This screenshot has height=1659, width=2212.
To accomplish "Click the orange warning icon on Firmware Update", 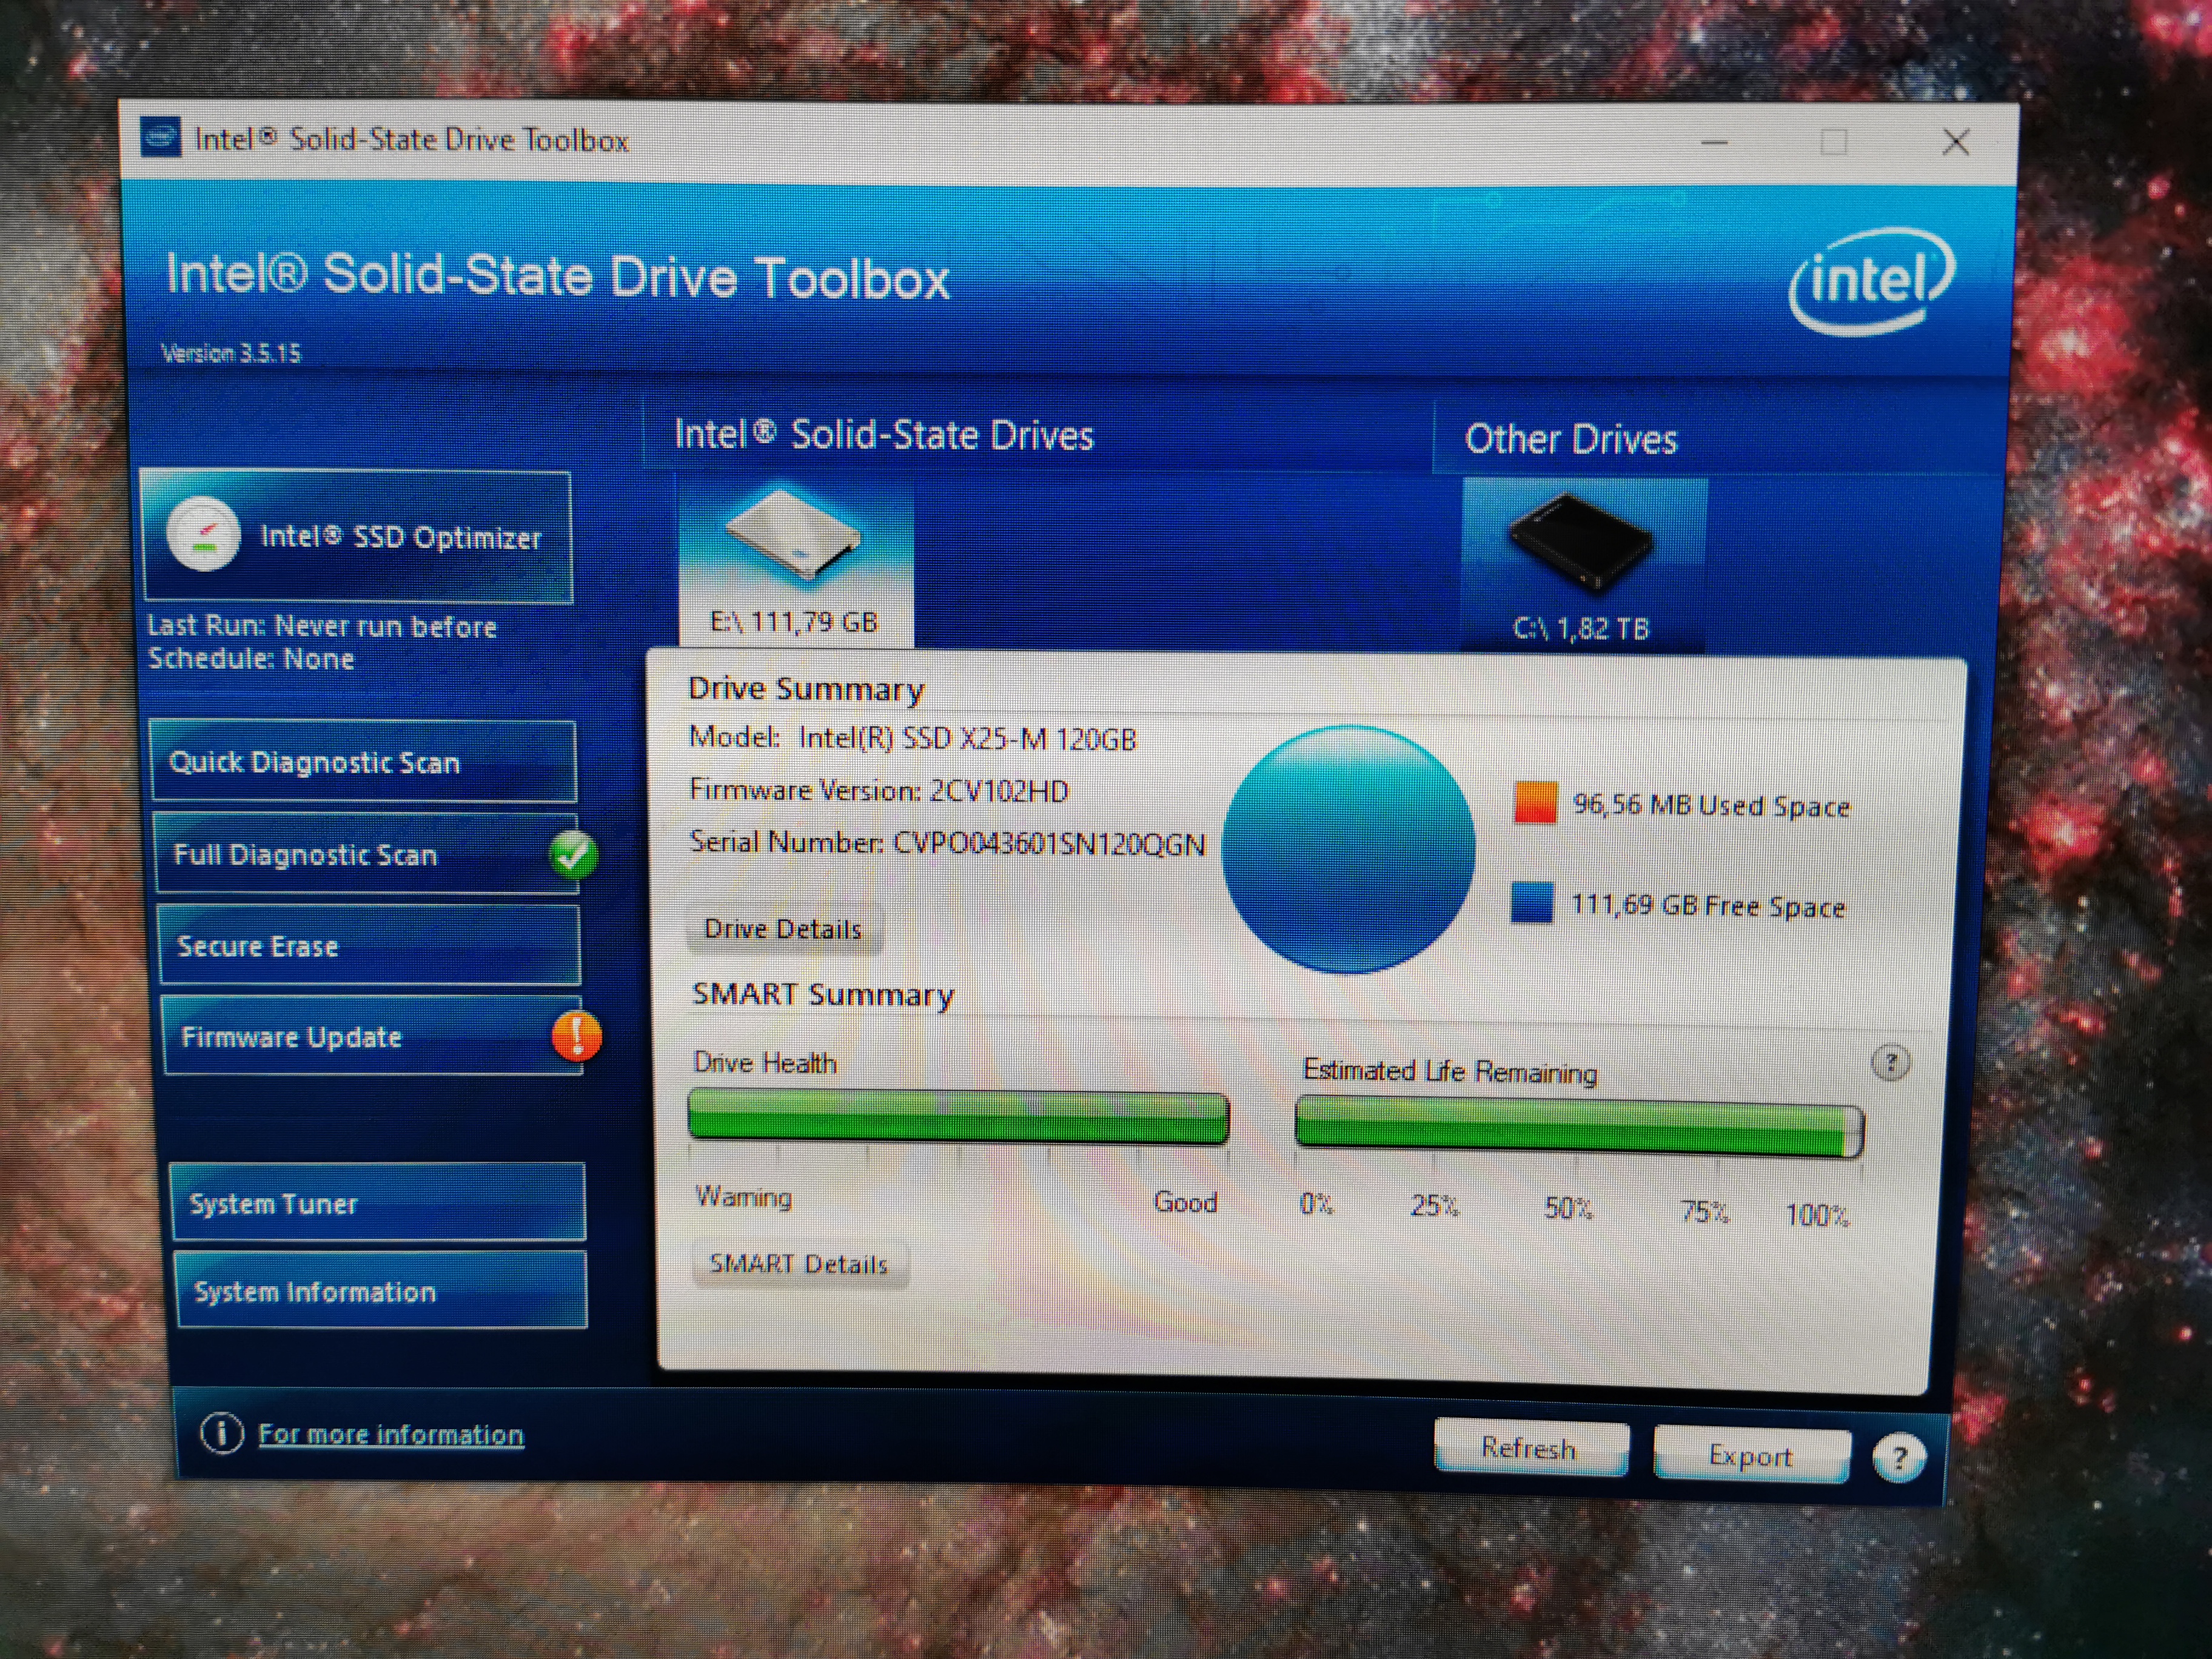I will tap(577, 1036).
